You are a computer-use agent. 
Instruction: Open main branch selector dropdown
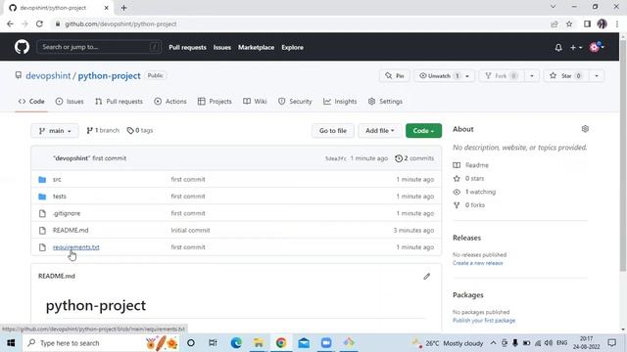55,130
